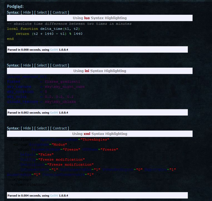Contract the ini syntax block
The height and width of the screenshot is (201, 212).
(60, 65)
